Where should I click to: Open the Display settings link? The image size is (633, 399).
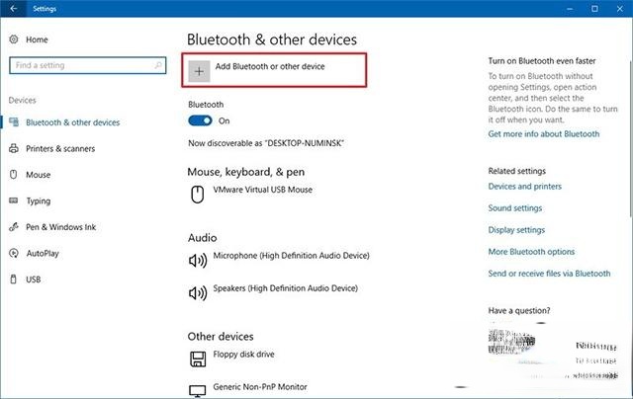pyautogui.click(x=516, y=230)
